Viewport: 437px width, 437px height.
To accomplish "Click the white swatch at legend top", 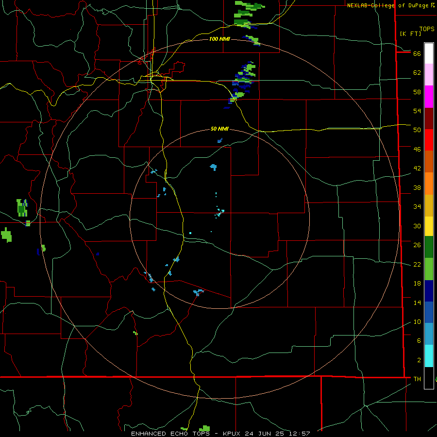I will [x=429, y=53].
